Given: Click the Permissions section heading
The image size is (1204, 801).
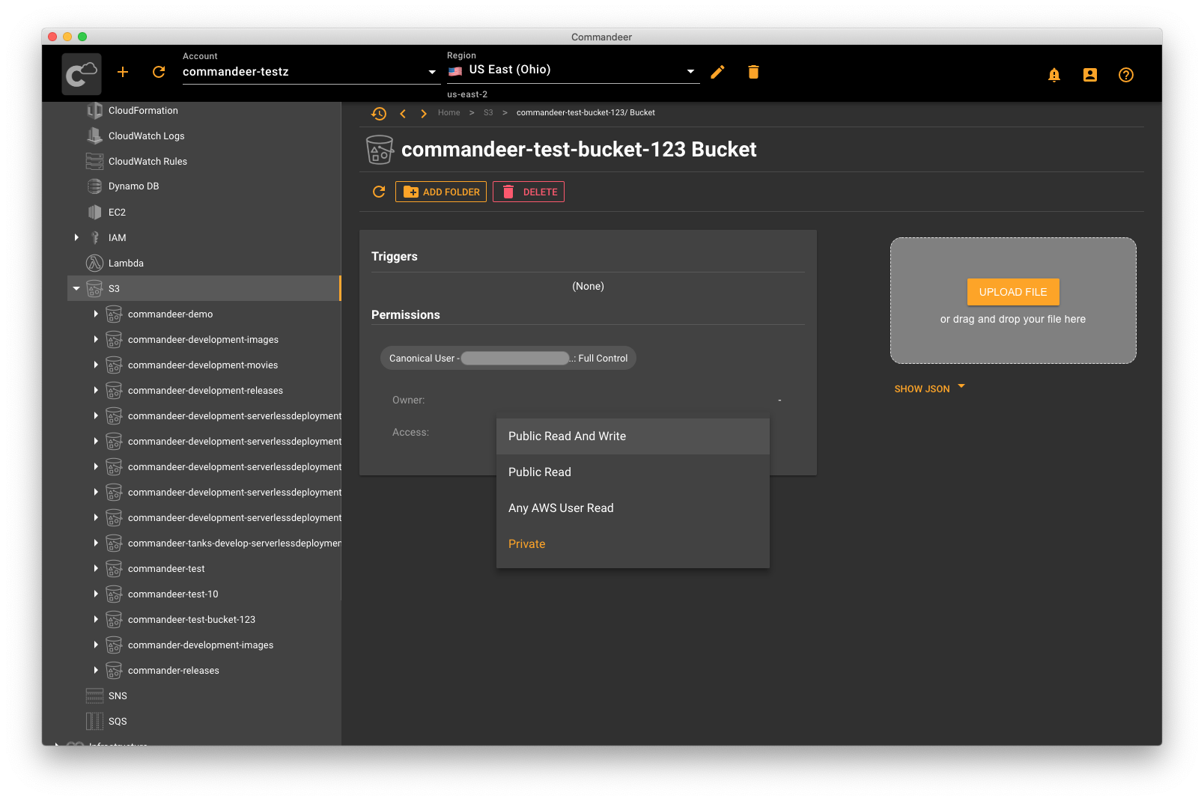Looking at the screenshot, I should (406, 315).
